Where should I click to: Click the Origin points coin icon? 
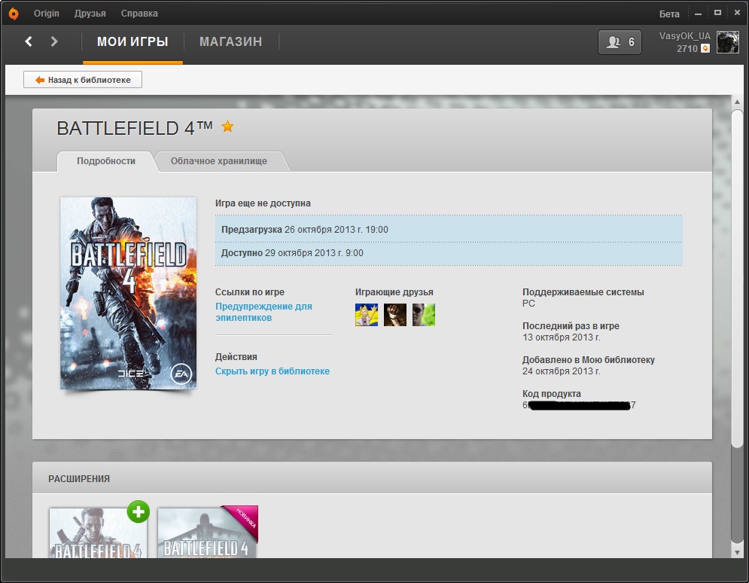[x=705, y=48]
